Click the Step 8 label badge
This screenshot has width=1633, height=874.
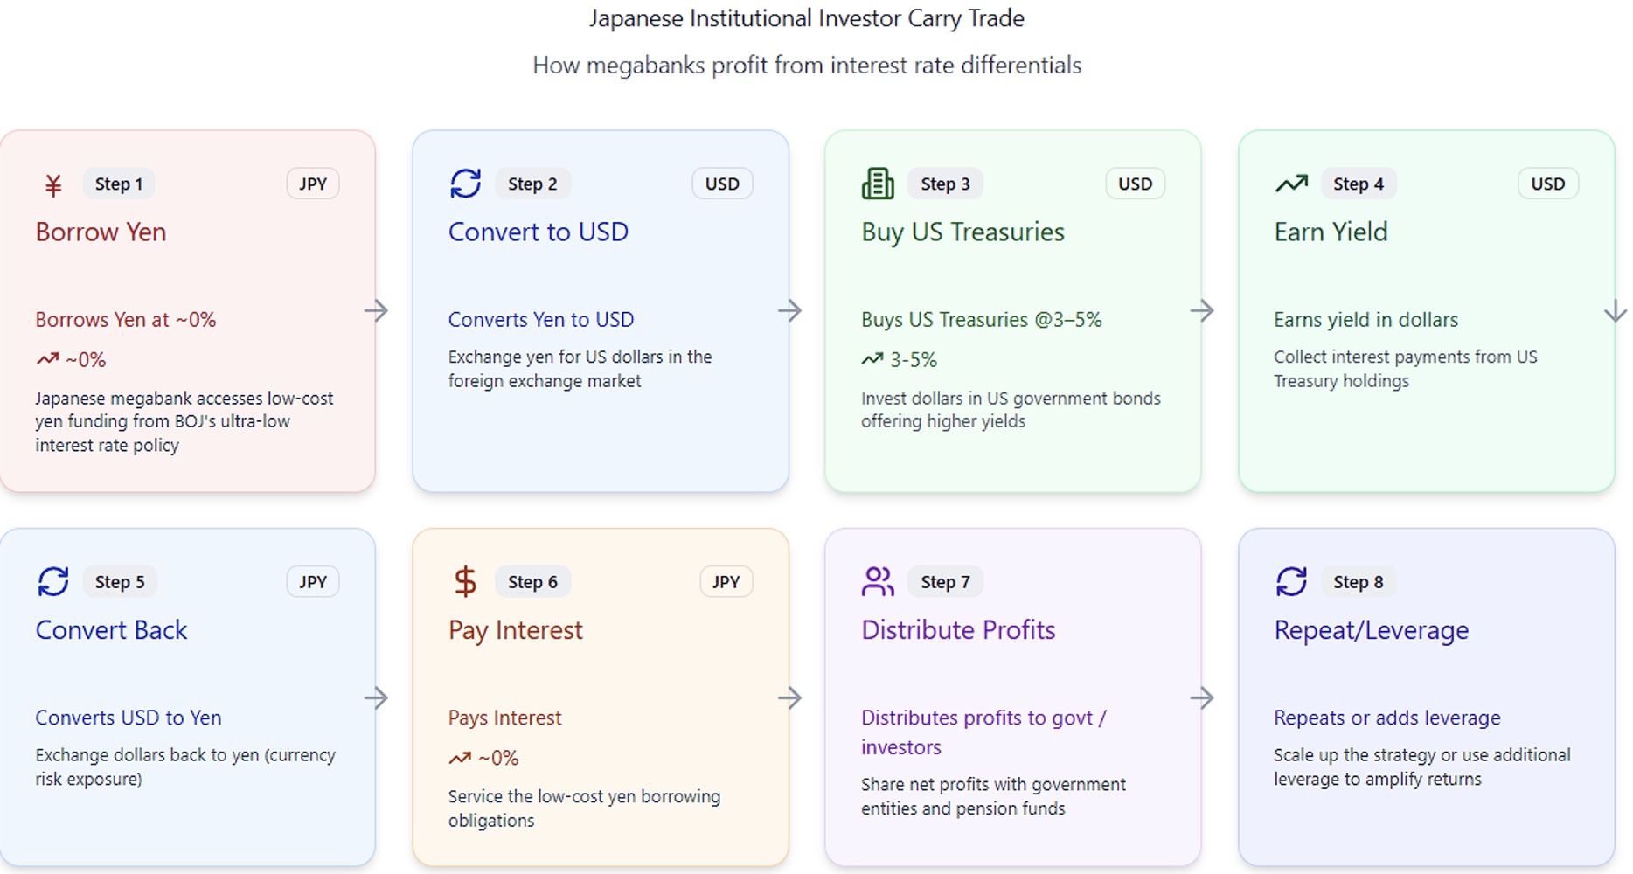click(1358, 581)
